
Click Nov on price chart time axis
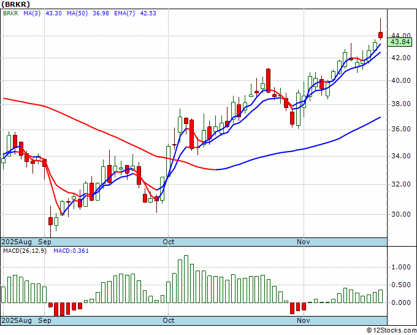click(x=304, y=242)
